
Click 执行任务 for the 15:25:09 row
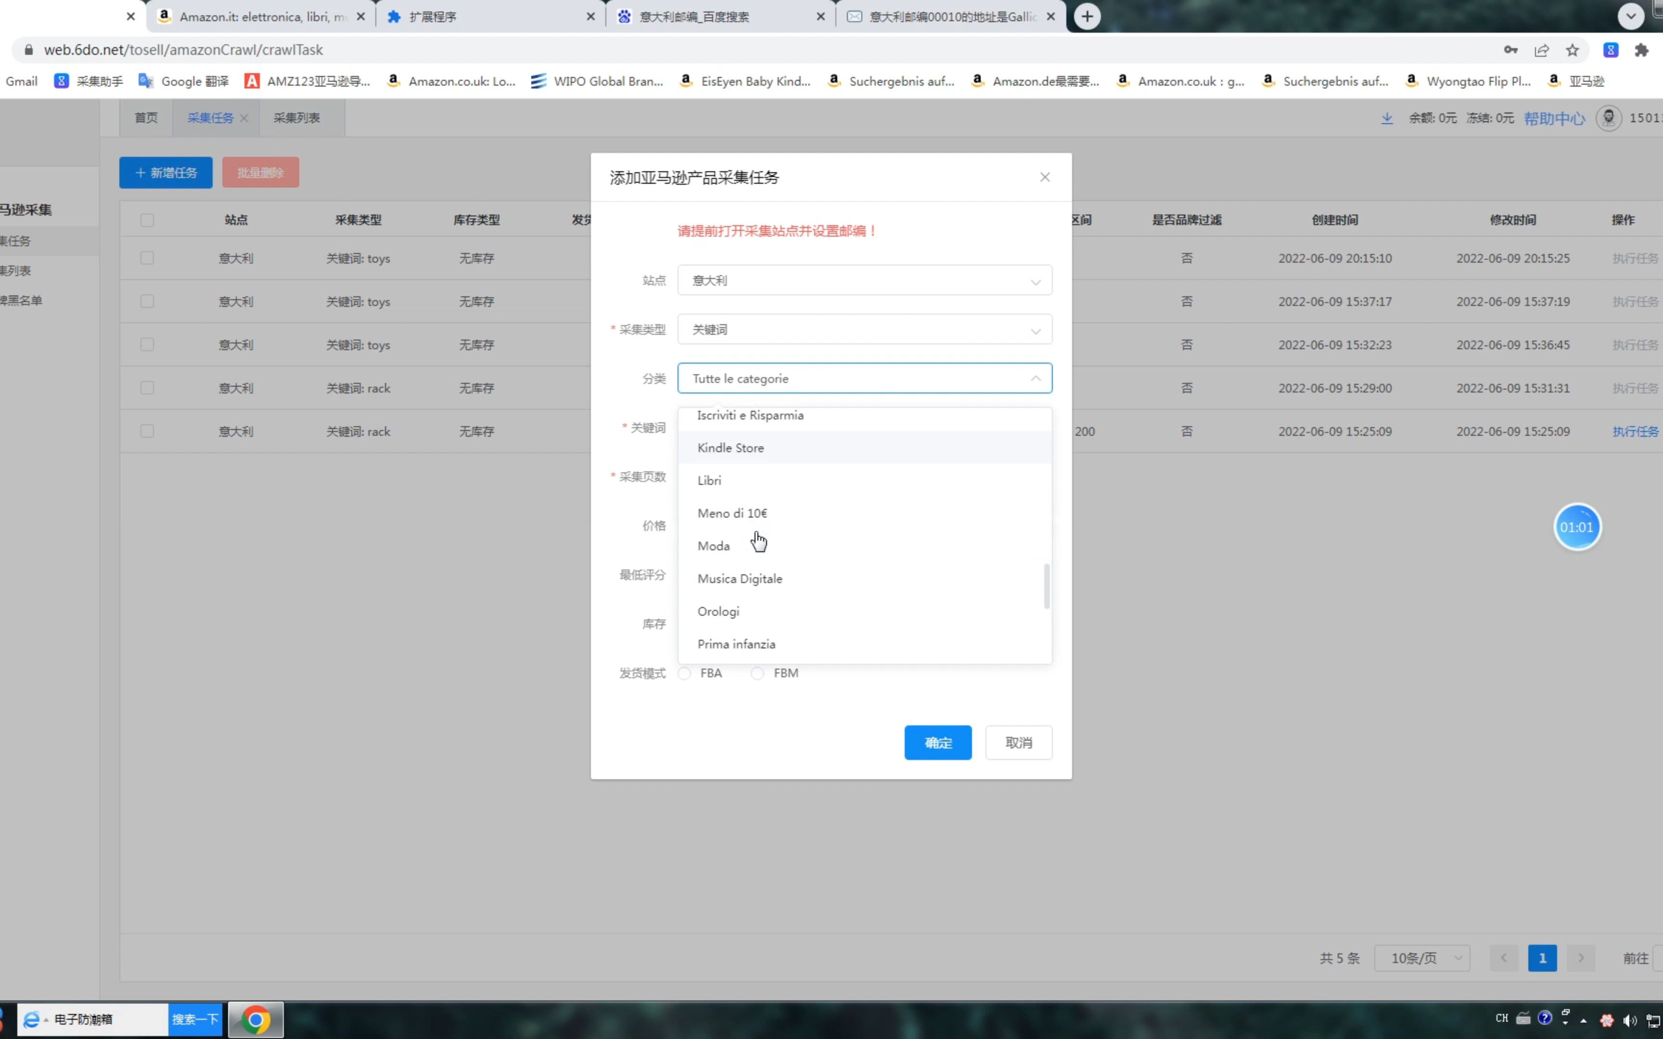pos(1636,431)
